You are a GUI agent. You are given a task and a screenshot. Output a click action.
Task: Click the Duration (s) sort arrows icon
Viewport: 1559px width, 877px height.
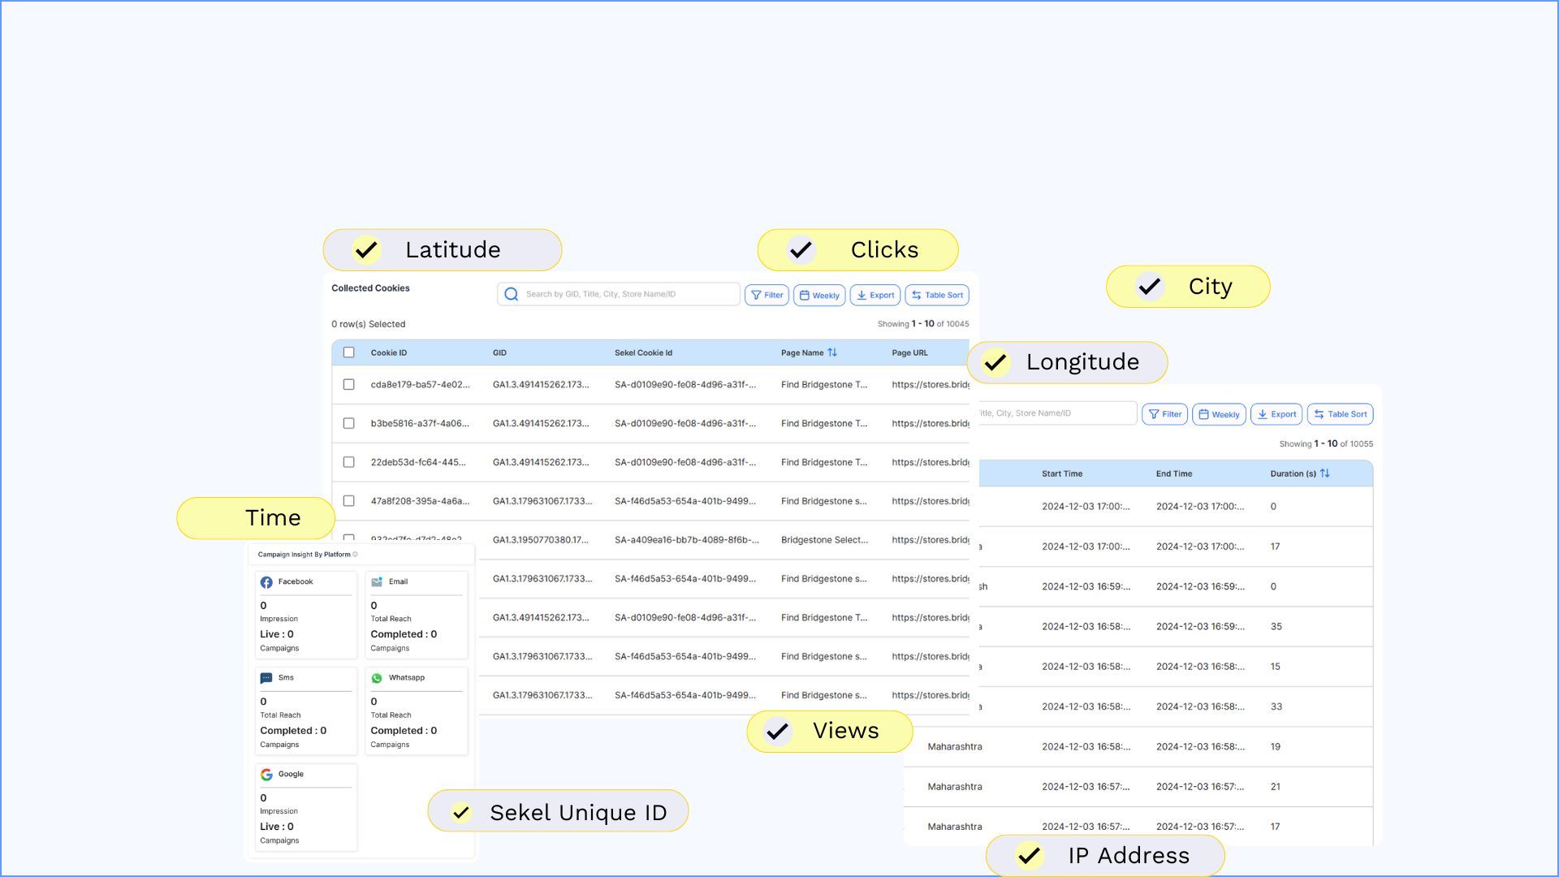click(1325, 473)
